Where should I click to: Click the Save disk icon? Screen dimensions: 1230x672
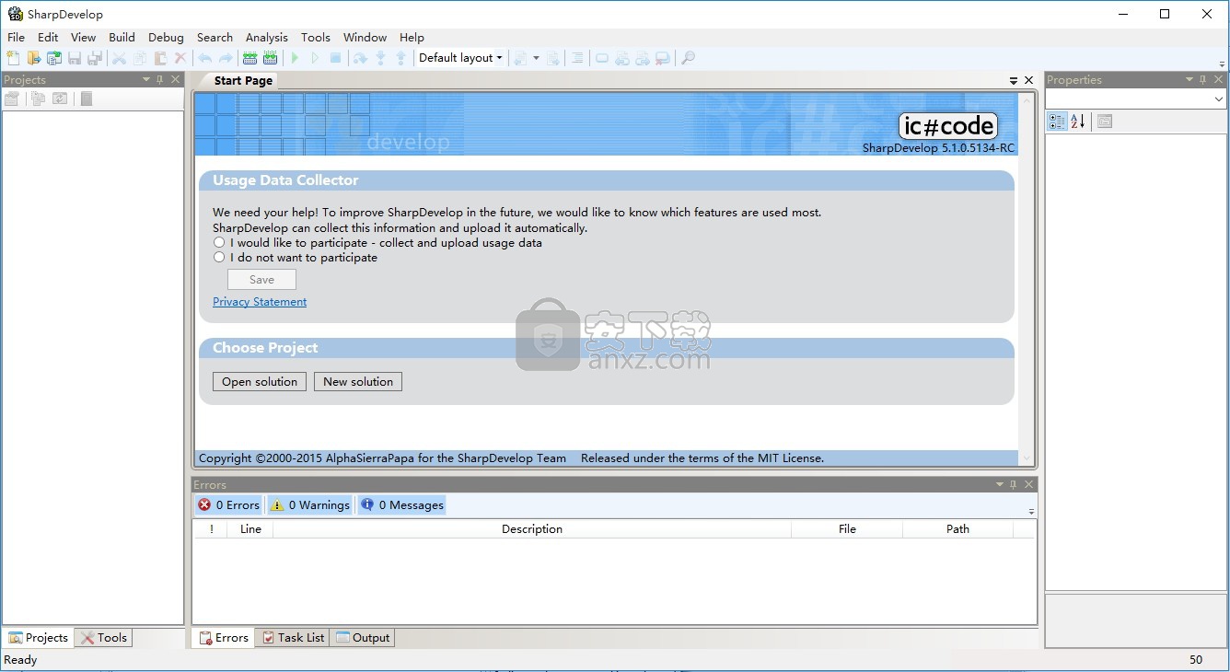tap(75, 58)
